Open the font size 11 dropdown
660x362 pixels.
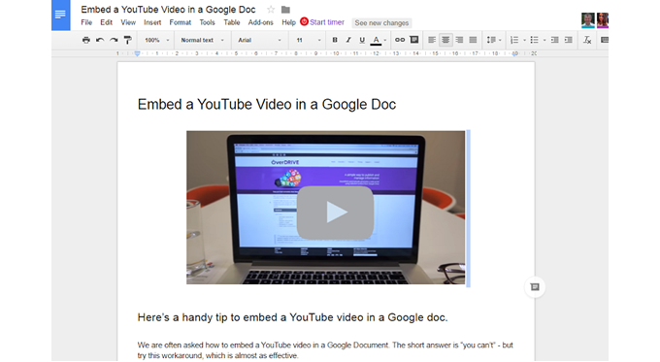pyautogui.click(x=308, y=40)
